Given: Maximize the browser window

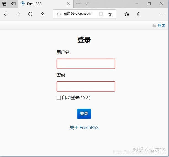Looking at the screenshot, I should (149, 4).
